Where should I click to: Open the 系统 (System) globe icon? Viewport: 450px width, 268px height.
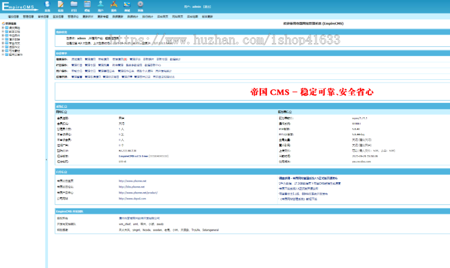pos(47,4)
